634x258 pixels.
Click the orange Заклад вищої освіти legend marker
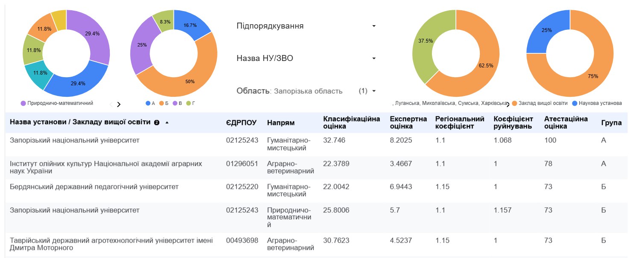(x=514, y=103)
